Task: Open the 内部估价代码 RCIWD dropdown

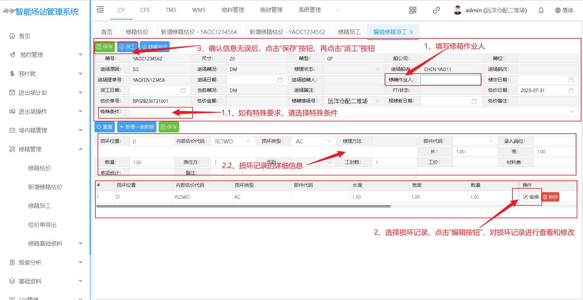Action: click(x=248, y=141)
